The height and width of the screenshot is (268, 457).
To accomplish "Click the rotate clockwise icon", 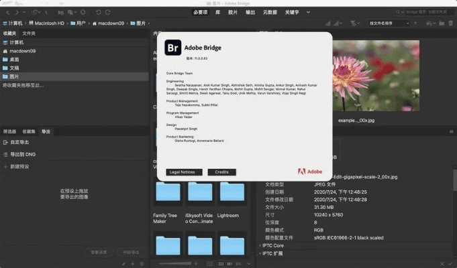I will click(107, 11).
